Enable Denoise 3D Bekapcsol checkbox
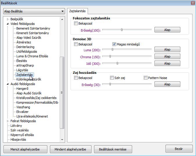 pos(76,44)
